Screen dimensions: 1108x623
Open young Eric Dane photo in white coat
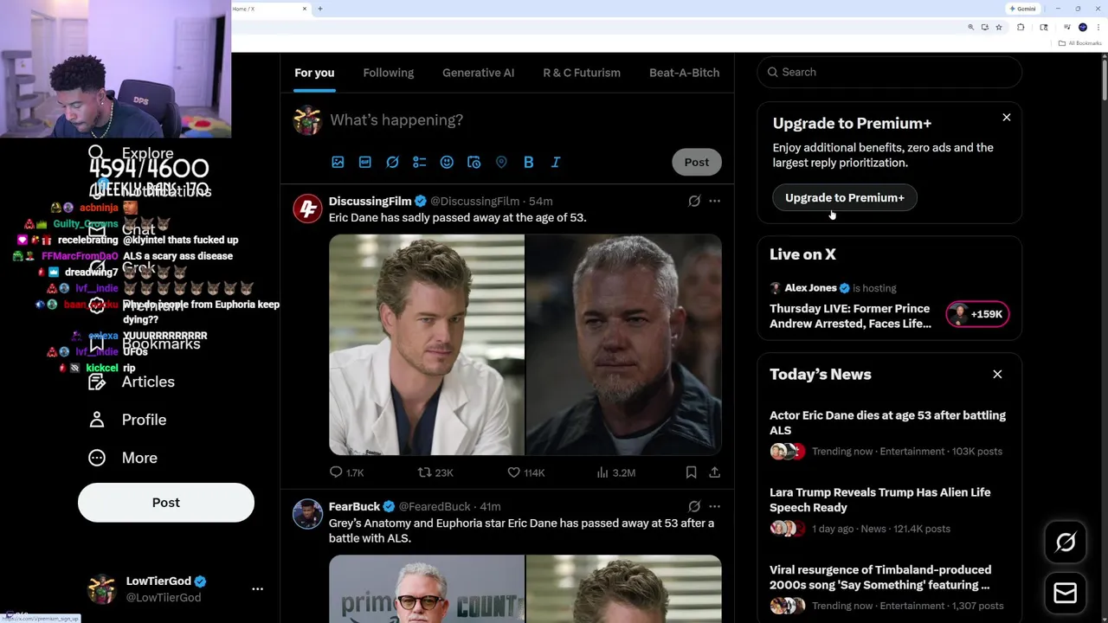426,344
